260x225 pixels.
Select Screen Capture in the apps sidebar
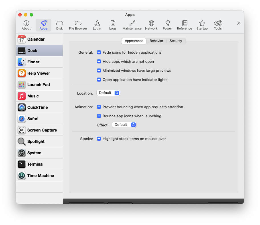click(x=39, y=130)
